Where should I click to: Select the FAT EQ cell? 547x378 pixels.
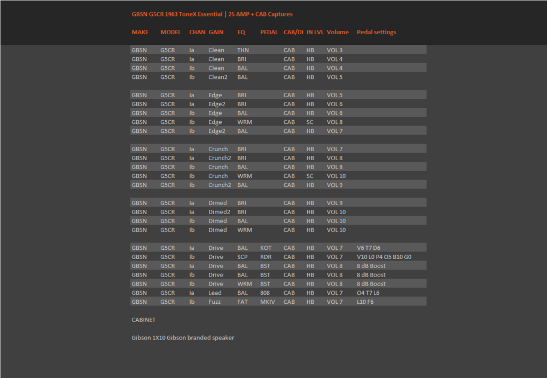[x=242, y=302]
